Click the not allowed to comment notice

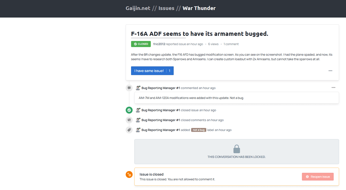coord(177,179)
